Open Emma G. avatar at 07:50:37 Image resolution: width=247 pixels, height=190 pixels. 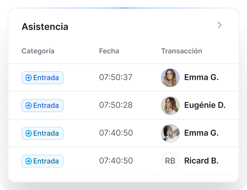[x=170, y=78]
